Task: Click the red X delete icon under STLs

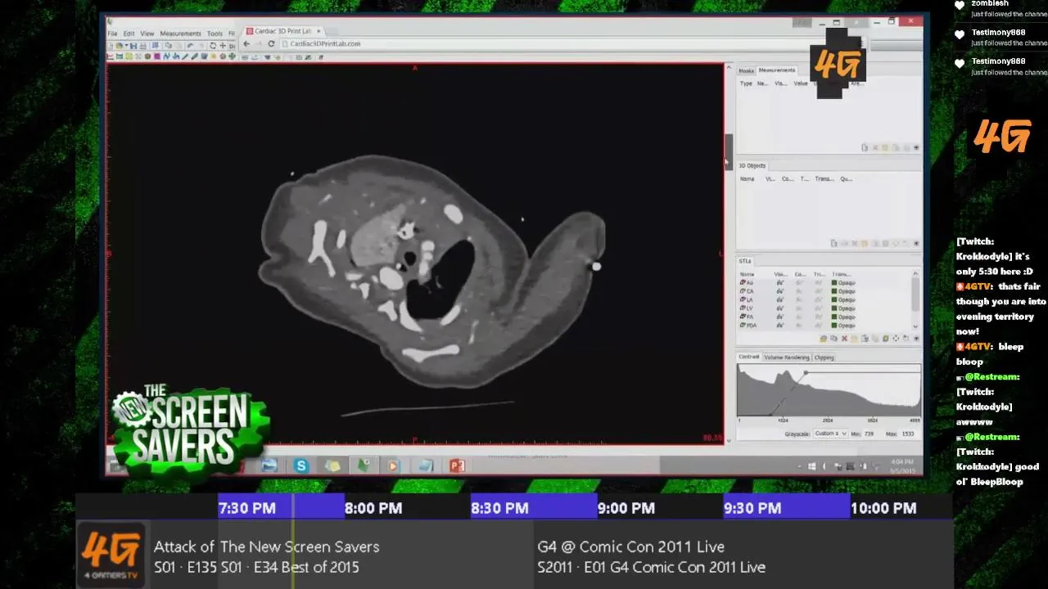Action: 844,339
